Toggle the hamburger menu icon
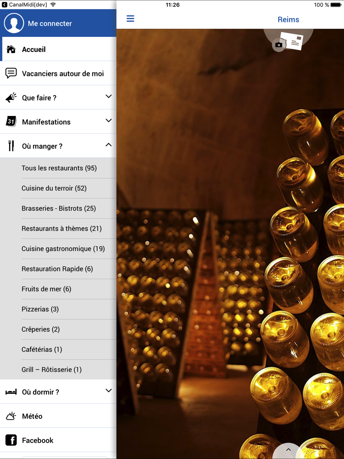This screenshot has height=459, width=344. pos(130,19)
